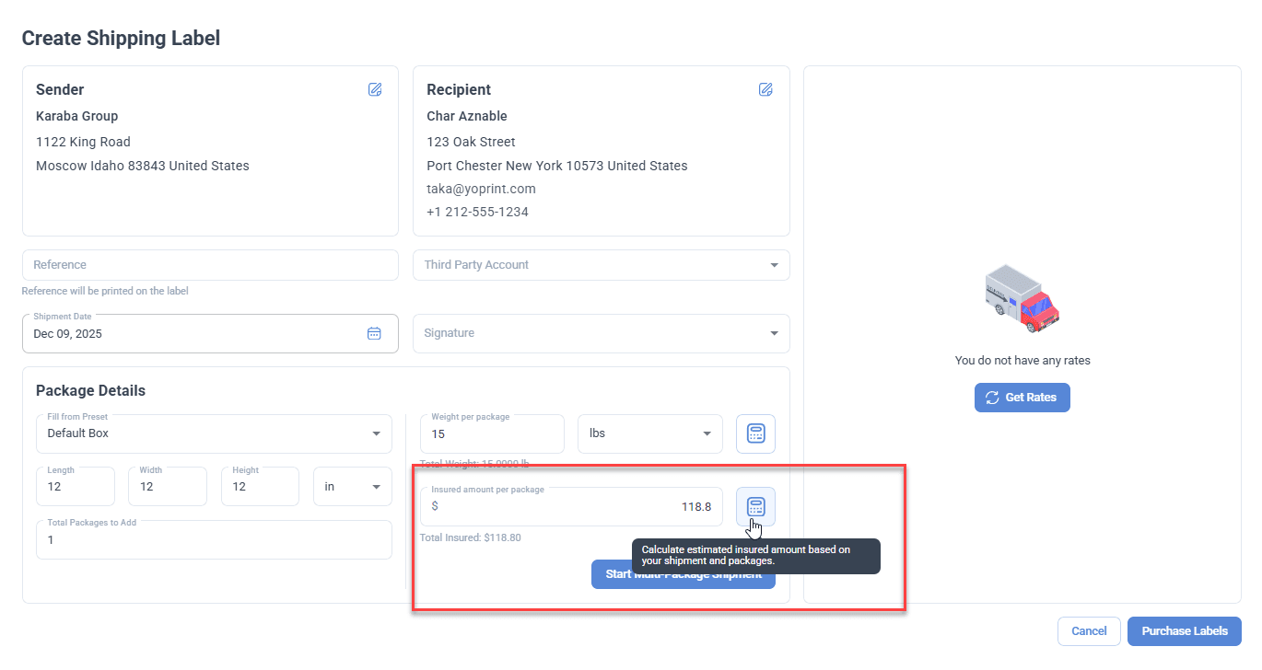Click Purchase Labels
This screenshot has height=670, width=1262.
point(1184,631)
